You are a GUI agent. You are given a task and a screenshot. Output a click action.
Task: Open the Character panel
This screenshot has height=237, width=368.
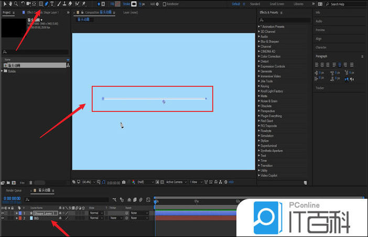tap(321, 48)
